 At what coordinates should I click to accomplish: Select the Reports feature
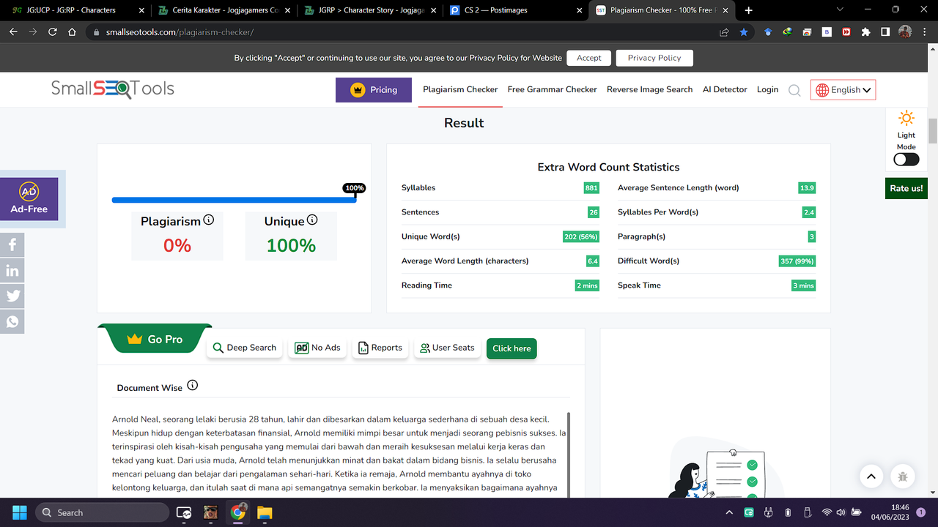click(380, 348)
